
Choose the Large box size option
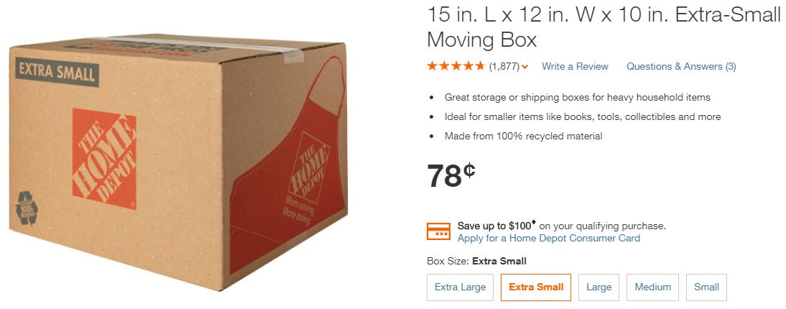[598, 287]
